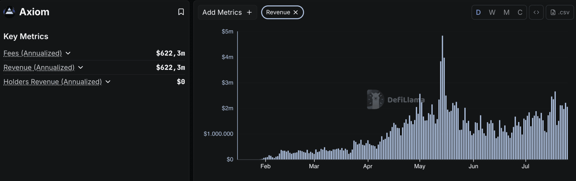Remove the Revenue metric with the X
The height and width of the screenshot is (181, 576).
[x=295, y=12]
